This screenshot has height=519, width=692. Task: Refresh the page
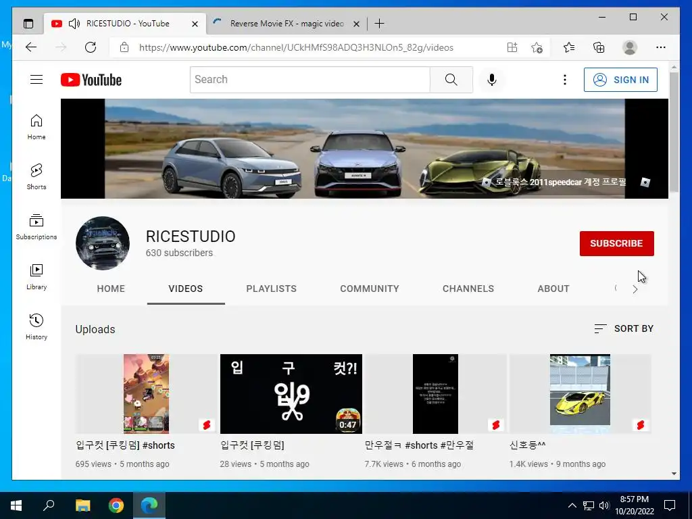pos(91,47)
